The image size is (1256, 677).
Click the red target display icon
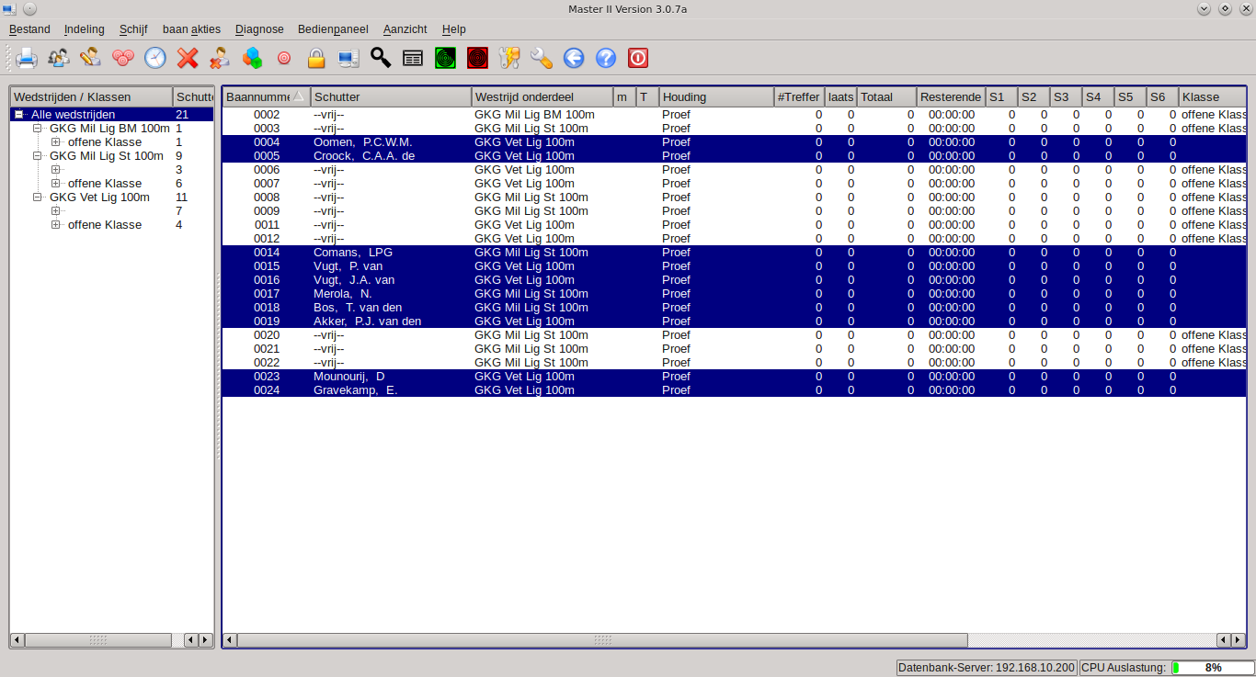[x=477, y=59]
